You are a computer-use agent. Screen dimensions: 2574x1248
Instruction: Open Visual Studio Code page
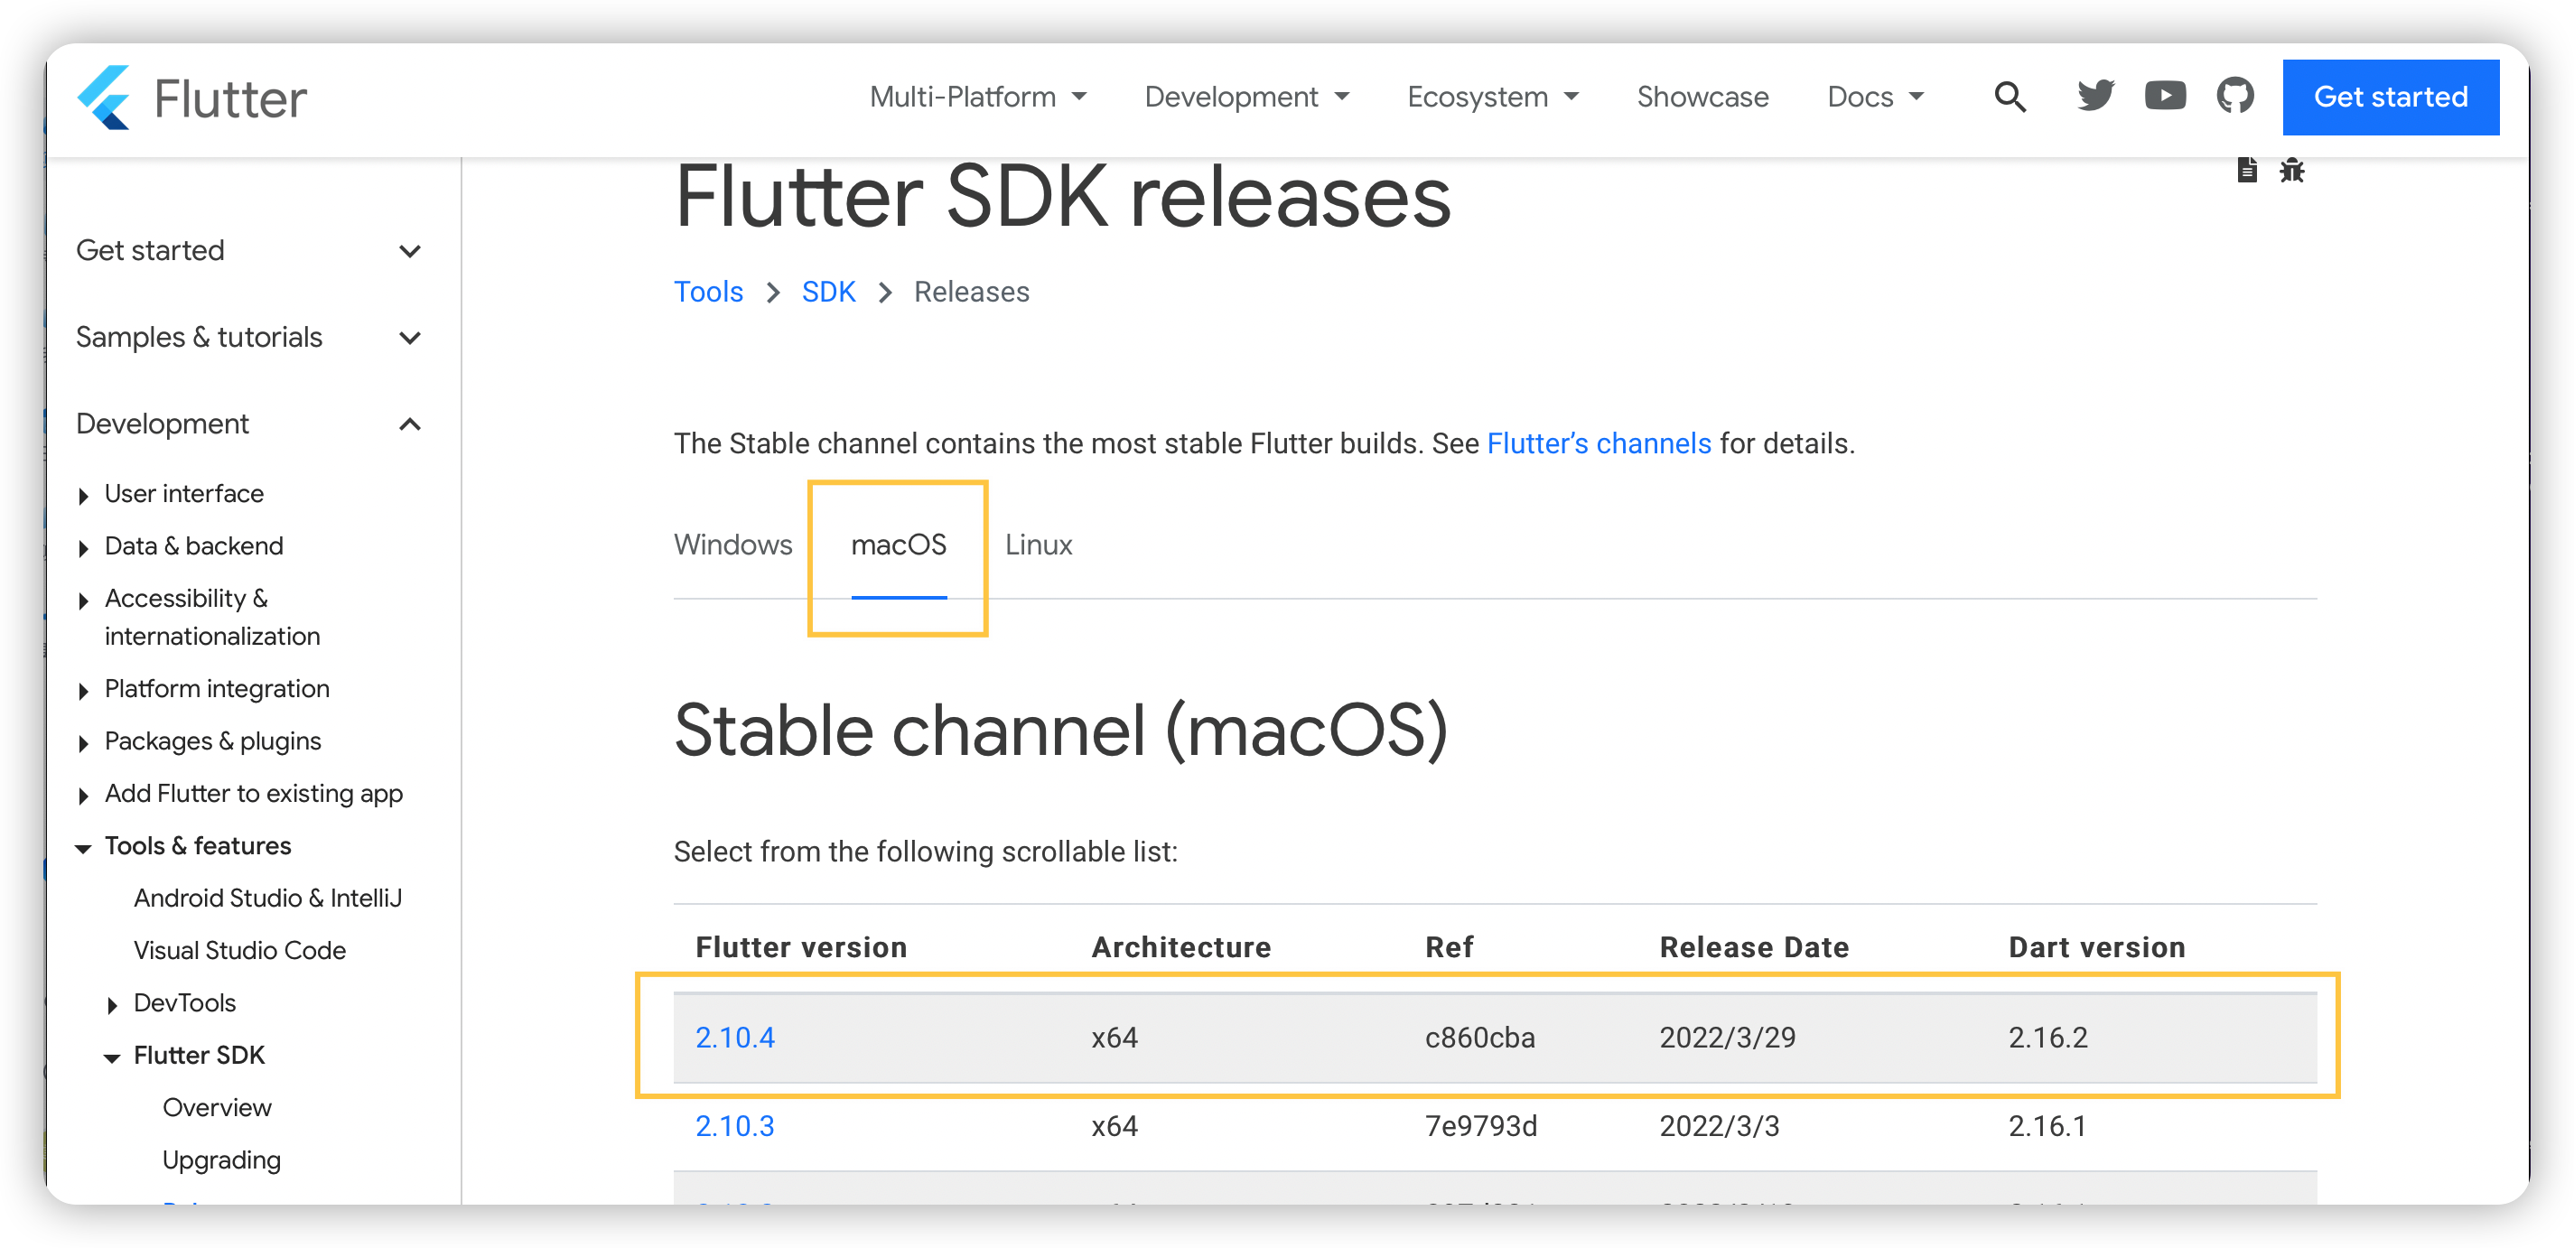click(x=240, y=950)
